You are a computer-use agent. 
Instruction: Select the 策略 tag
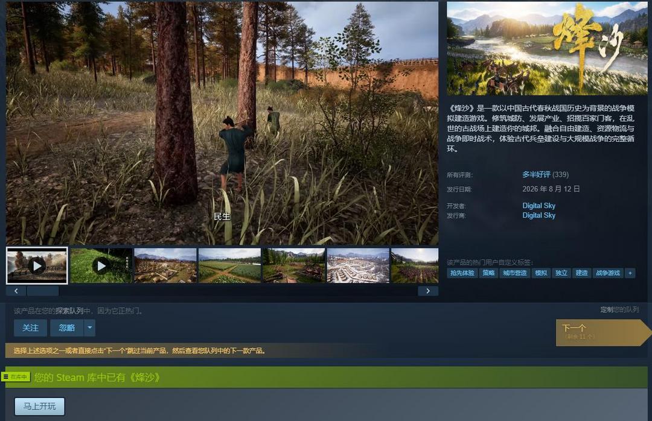tap(488, 273)
